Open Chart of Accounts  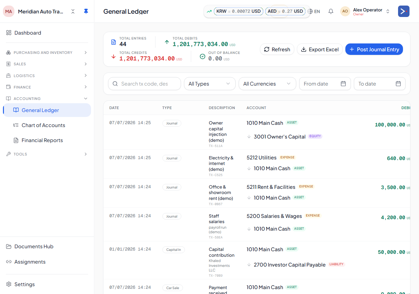click(x=47, y=125)
